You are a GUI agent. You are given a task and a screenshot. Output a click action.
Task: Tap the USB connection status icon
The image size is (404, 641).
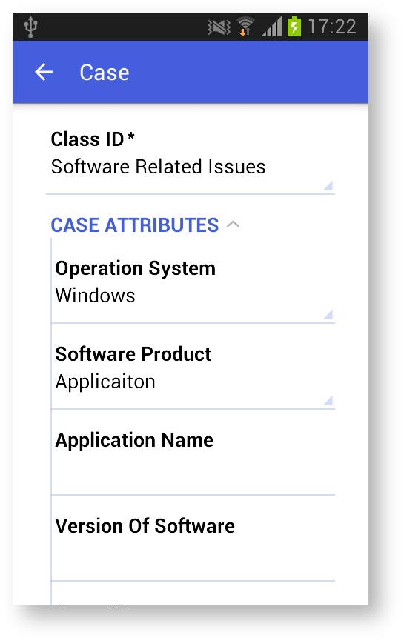pos(30,27)
